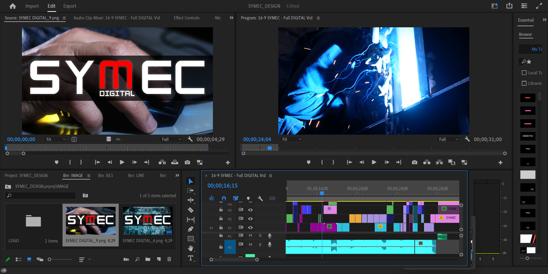Create a new bin folder icon
The image size is (548, 274).
coord(148,259)
